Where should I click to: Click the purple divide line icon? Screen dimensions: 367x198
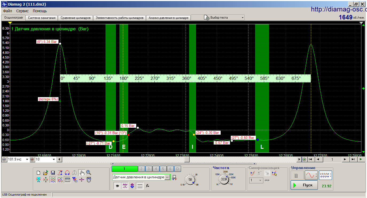click(x=82, y=180)
